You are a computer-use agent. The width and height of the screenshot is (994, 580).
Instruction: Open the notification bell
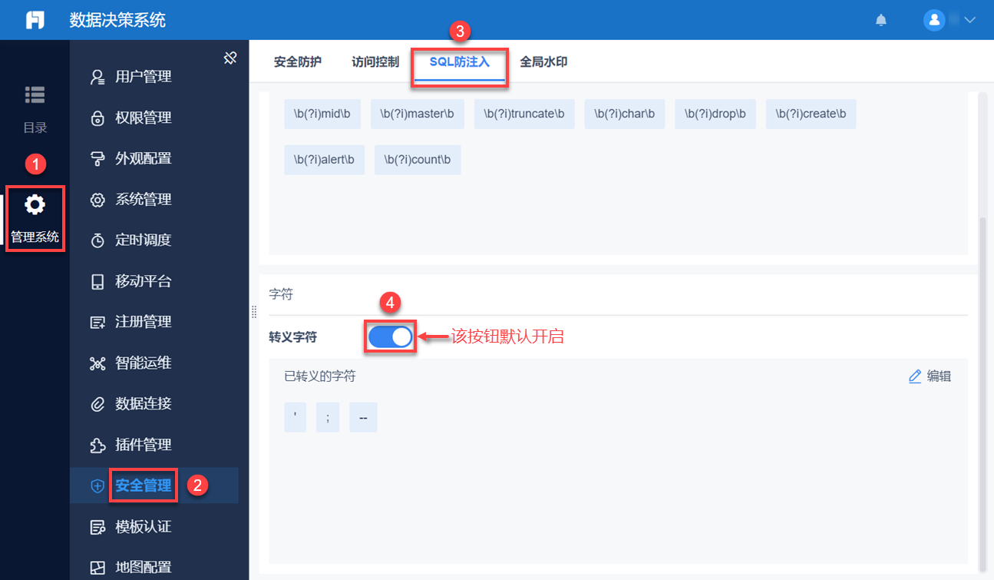[881, 21]
